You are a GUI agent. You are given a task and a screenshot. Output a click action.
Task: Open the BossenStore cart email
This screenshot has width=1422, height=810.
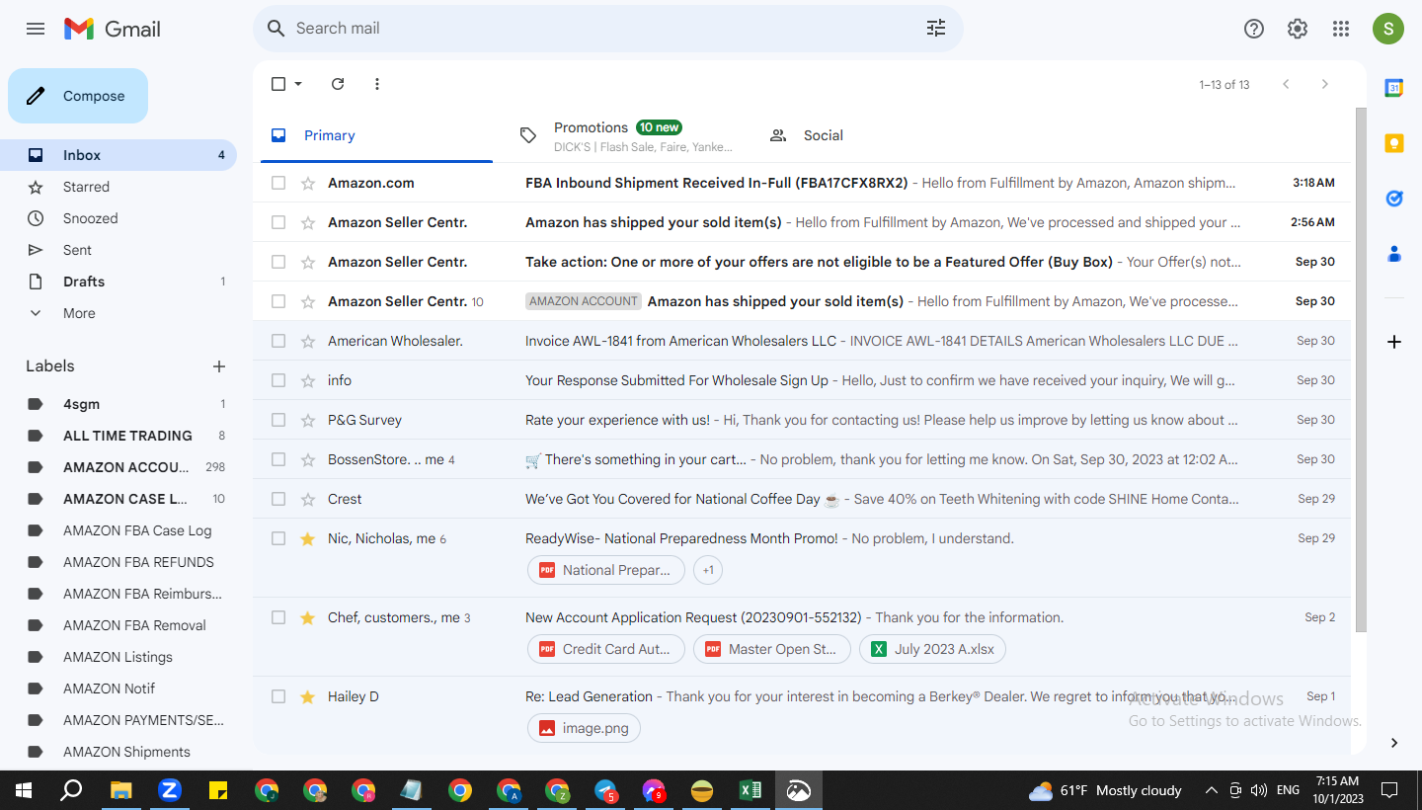[x=802, y=459]
